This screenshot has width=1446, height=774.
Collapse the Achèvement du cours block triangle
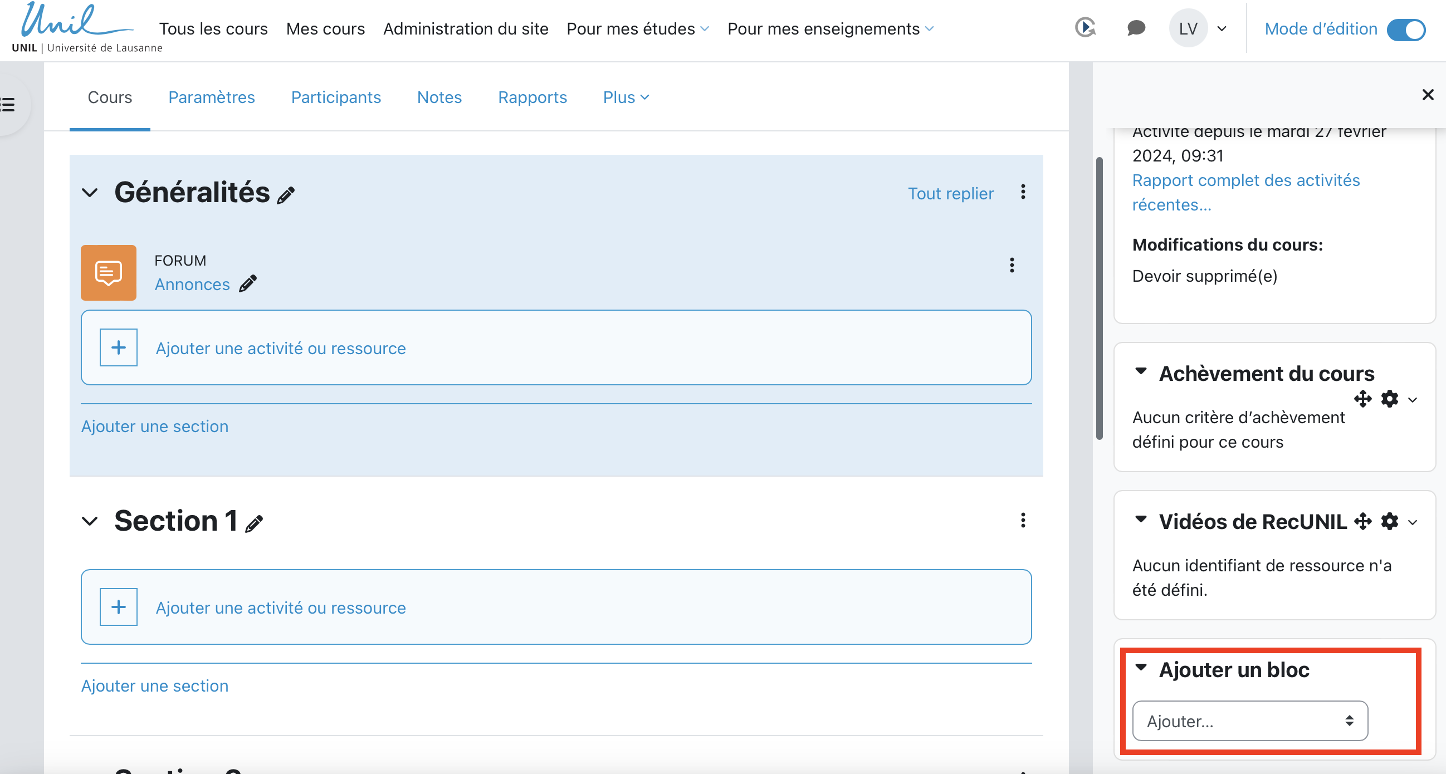click(1141, 371)
